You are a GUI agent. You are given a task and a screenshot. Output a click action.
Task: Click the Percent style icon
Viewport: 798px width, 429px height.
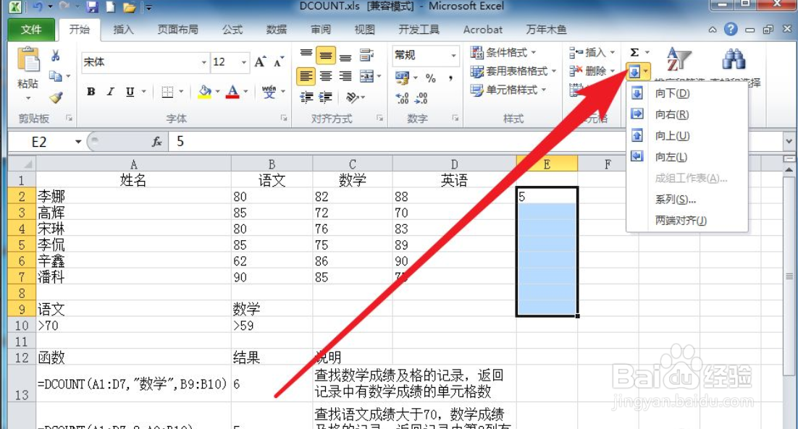431,78
